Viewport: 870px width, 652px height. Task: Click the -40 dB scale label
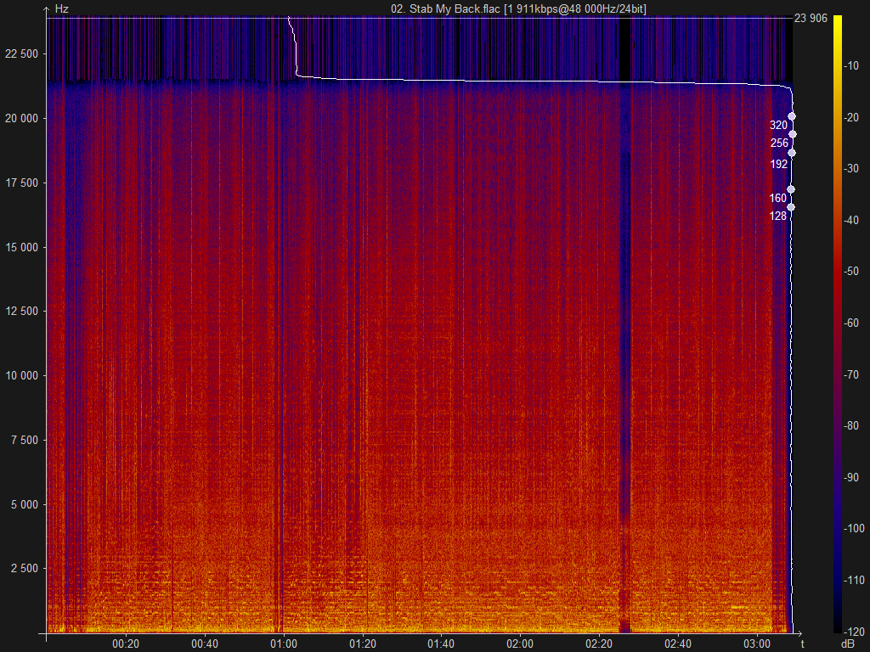[x=851, y=220]
